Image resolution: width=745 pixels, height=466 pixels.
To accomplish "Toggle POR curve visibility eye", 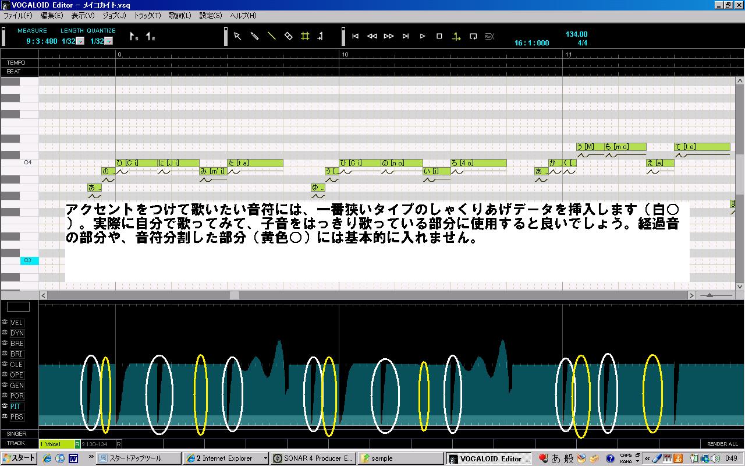I will pos(5,396).
